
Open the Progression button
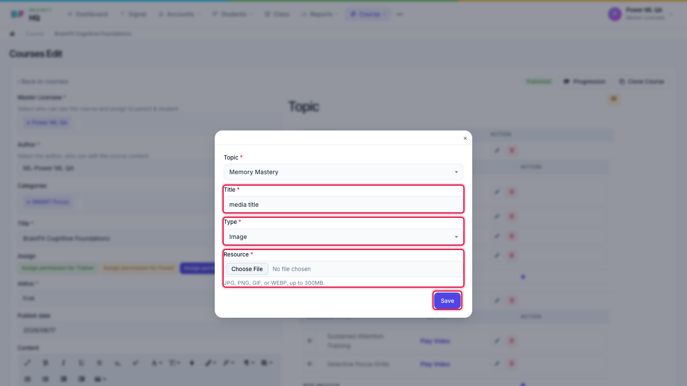point(584,81)
